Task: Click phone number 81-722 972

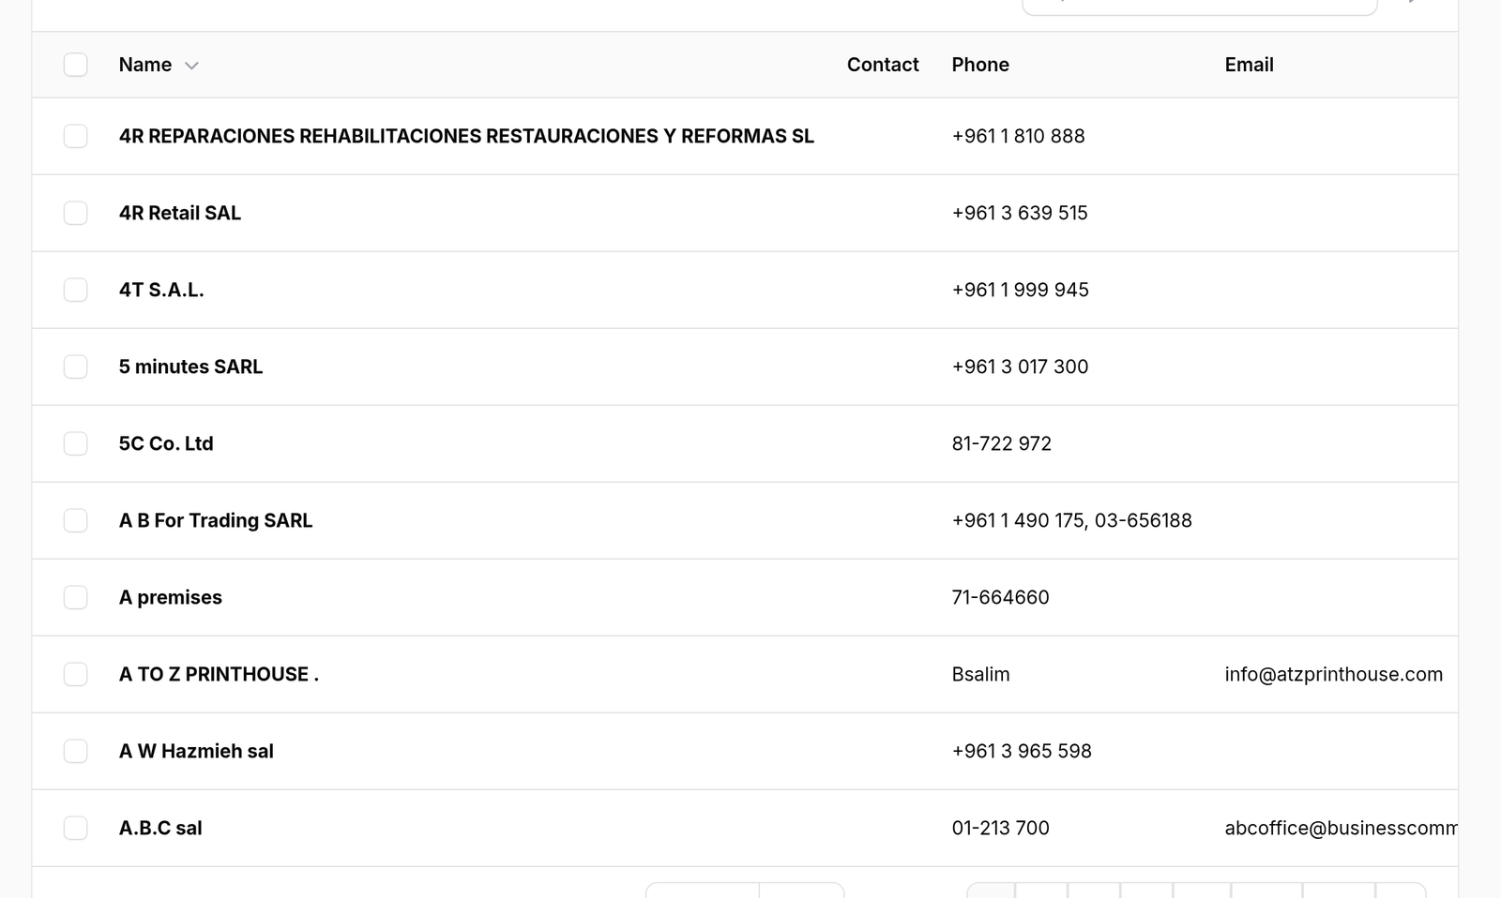Action: tap(1001, 443)
